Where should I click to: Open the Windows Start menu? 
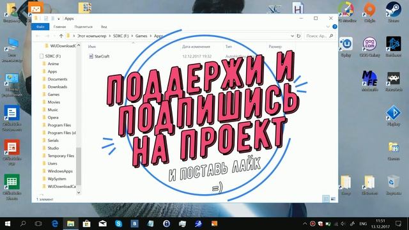point(8,224)
